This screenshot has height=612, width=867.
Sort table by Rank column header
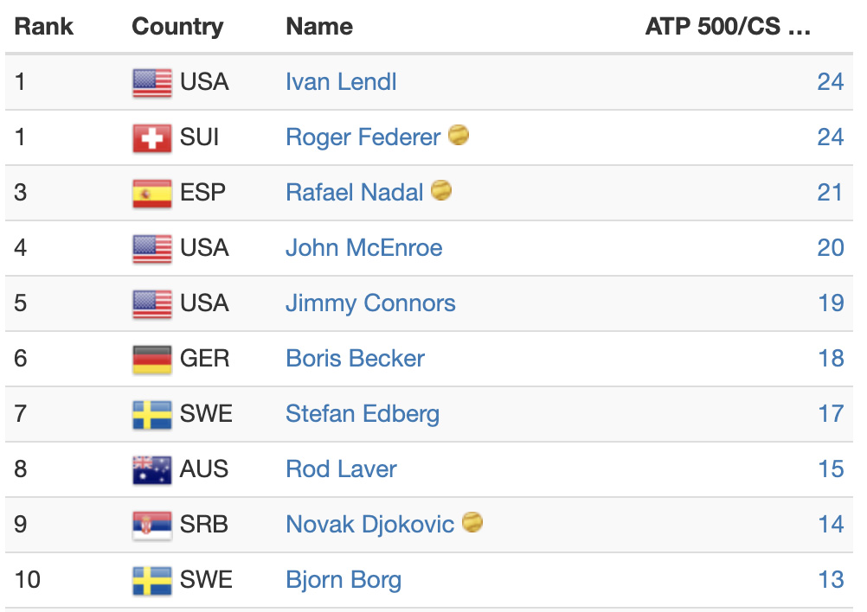[x=43, y=27]
